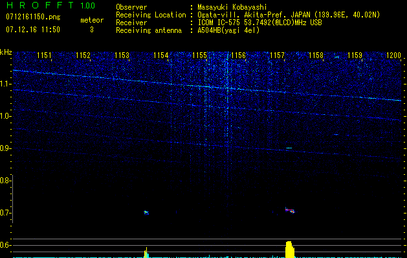Click frequency axis label 1.0
407x258 pixels.
coord(6,116)
